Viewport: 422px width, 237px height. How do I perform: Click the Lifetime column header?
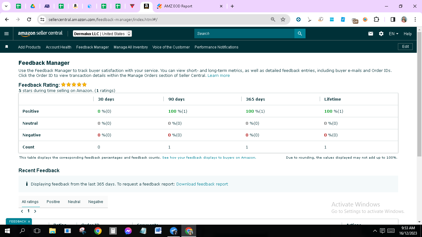pyautogui.click(x=333, y=99)
